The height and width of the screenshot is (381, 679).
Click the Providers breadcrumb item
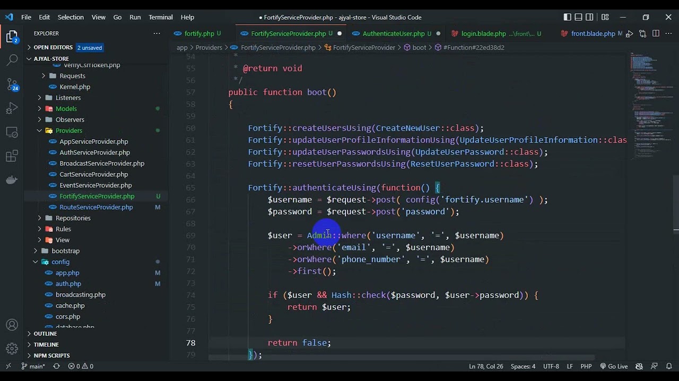(208, 48)
